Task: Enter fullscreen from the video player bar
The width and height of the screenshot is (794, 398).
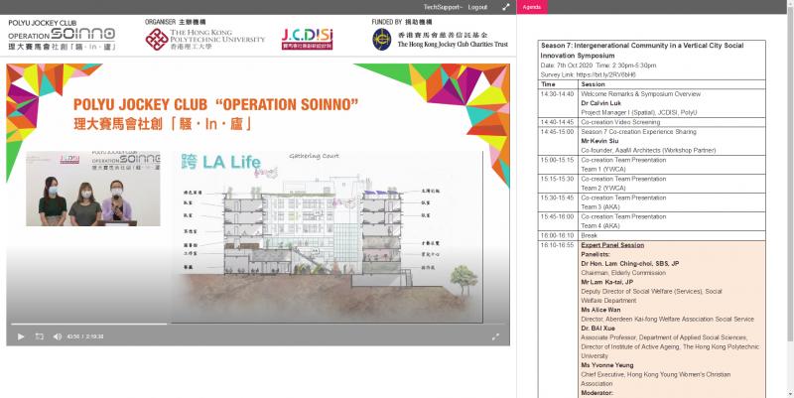Action: (x=495, y=336)
